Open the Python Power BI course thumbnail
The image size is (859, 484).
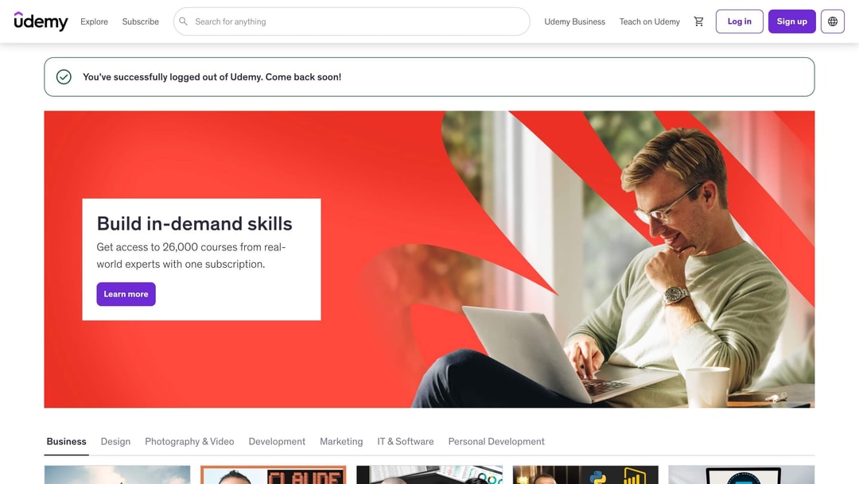coord(585,474)
